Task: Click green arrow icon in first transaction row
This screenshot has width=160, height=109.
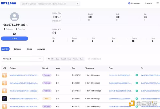Action: 137,75
